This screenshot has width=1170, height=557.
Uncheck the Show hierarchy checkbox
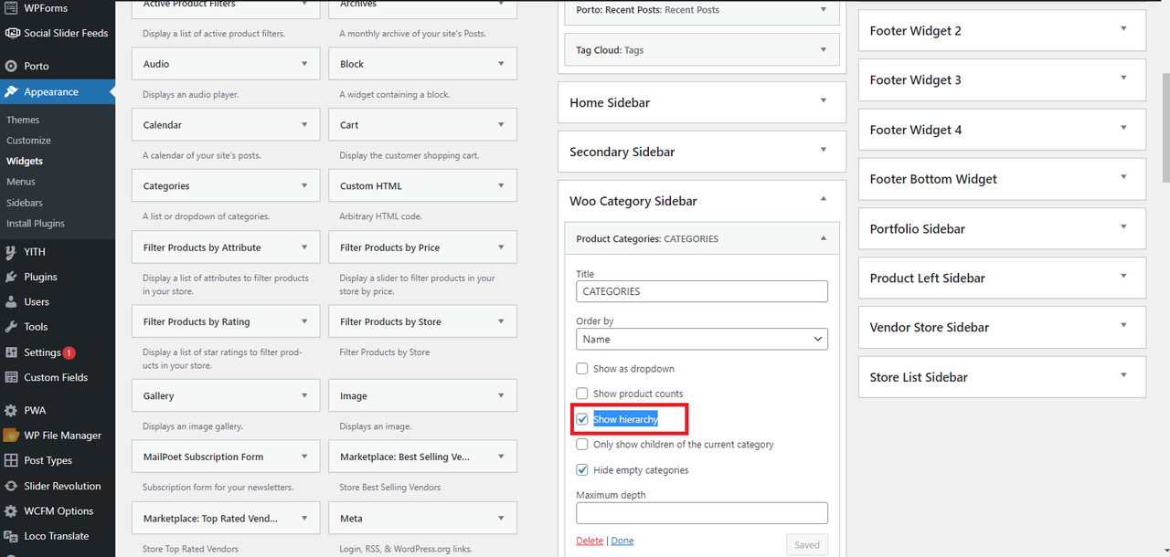tap(582, 419)
